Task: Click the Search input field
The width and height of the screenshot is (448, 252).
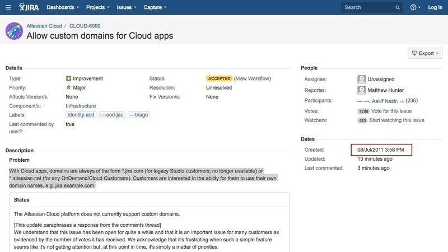Action: point(367,8)
